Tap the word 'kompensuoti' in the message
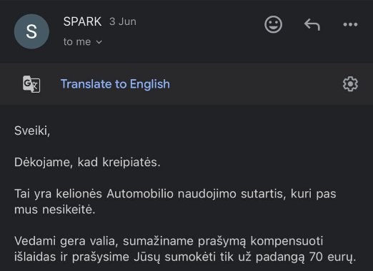 pos(287,242)
